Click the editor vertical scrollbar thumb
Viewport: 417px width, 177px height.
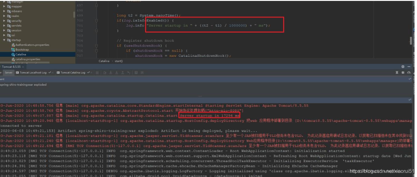[x=410, y=40]
